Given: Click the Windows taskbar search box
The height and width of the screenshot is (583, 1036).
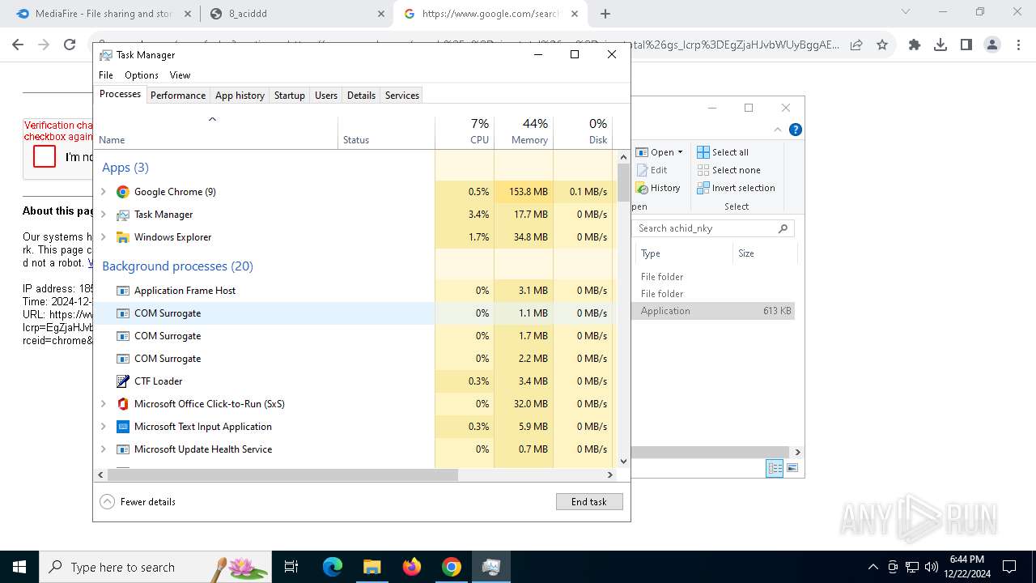Looking at the screenshot, I should tap(155, 567).
